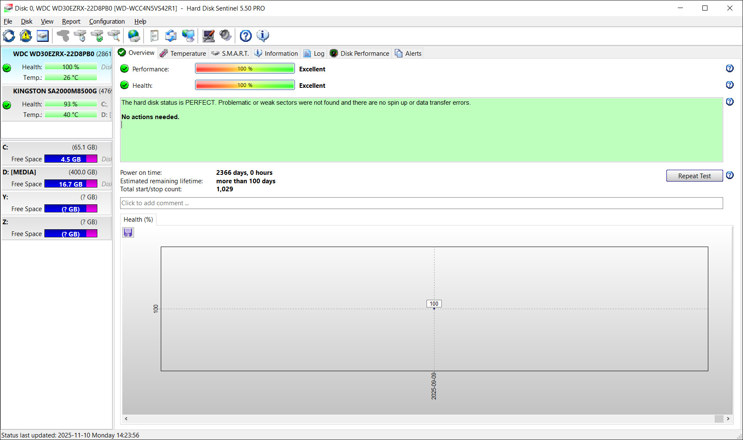Select the KINGSTON SA2000M8500G disk
This screenshot has height=440, width=743.
click(57, 103)
